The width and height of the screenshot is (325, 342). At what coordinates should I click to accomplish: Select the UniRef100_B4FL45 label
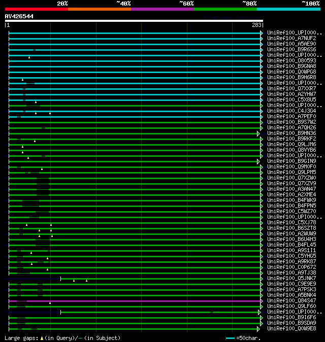pyautogui.click(x=291, y=245)
